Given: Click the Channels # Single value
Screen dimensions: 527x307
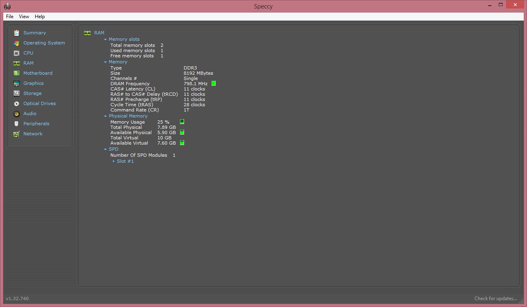Looking at the screenshot, I should pos(190,78).
